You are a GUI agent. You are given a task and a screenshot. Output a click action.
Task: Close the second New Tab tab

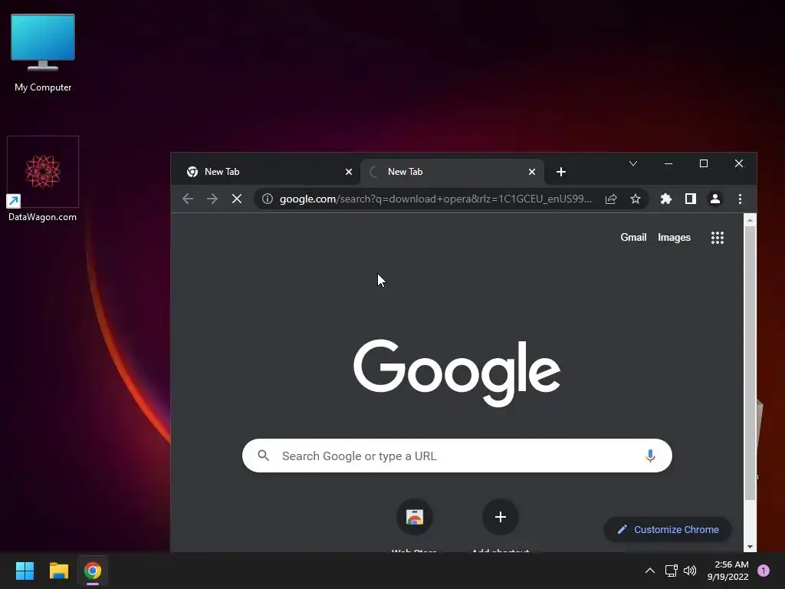click(x=532, y=172)
